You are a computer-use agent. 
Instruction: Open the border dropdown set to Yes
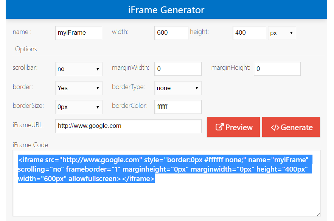79,88
